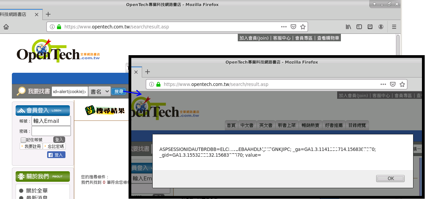Click the Facebook 登入 button

(x=56, y=155)
